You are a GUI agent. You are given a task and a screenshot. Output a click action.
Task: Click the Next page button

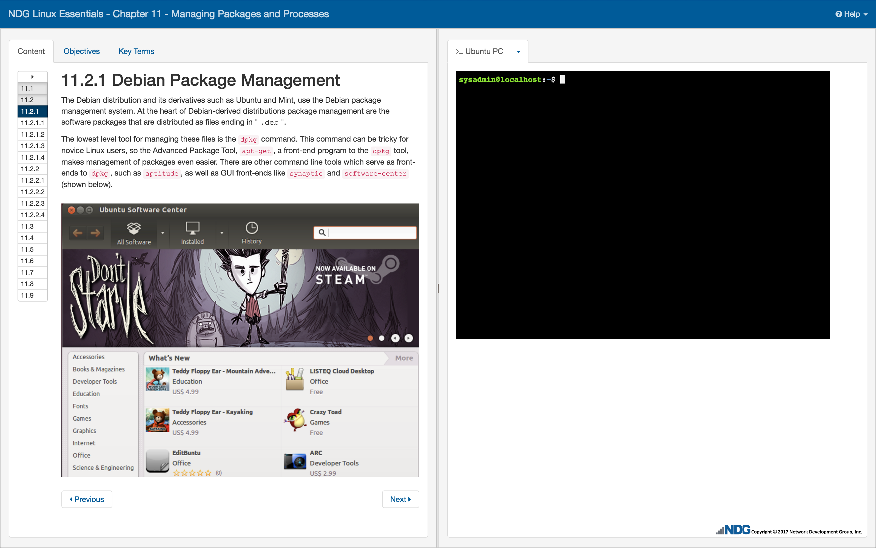[400, 500]
